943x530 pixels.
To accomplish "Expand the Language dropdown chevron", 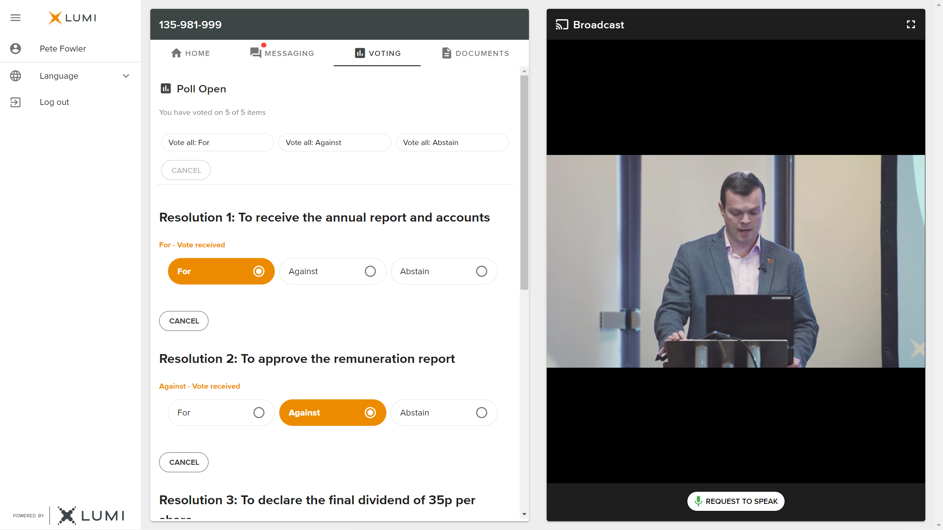I will [x=126, y=76].
